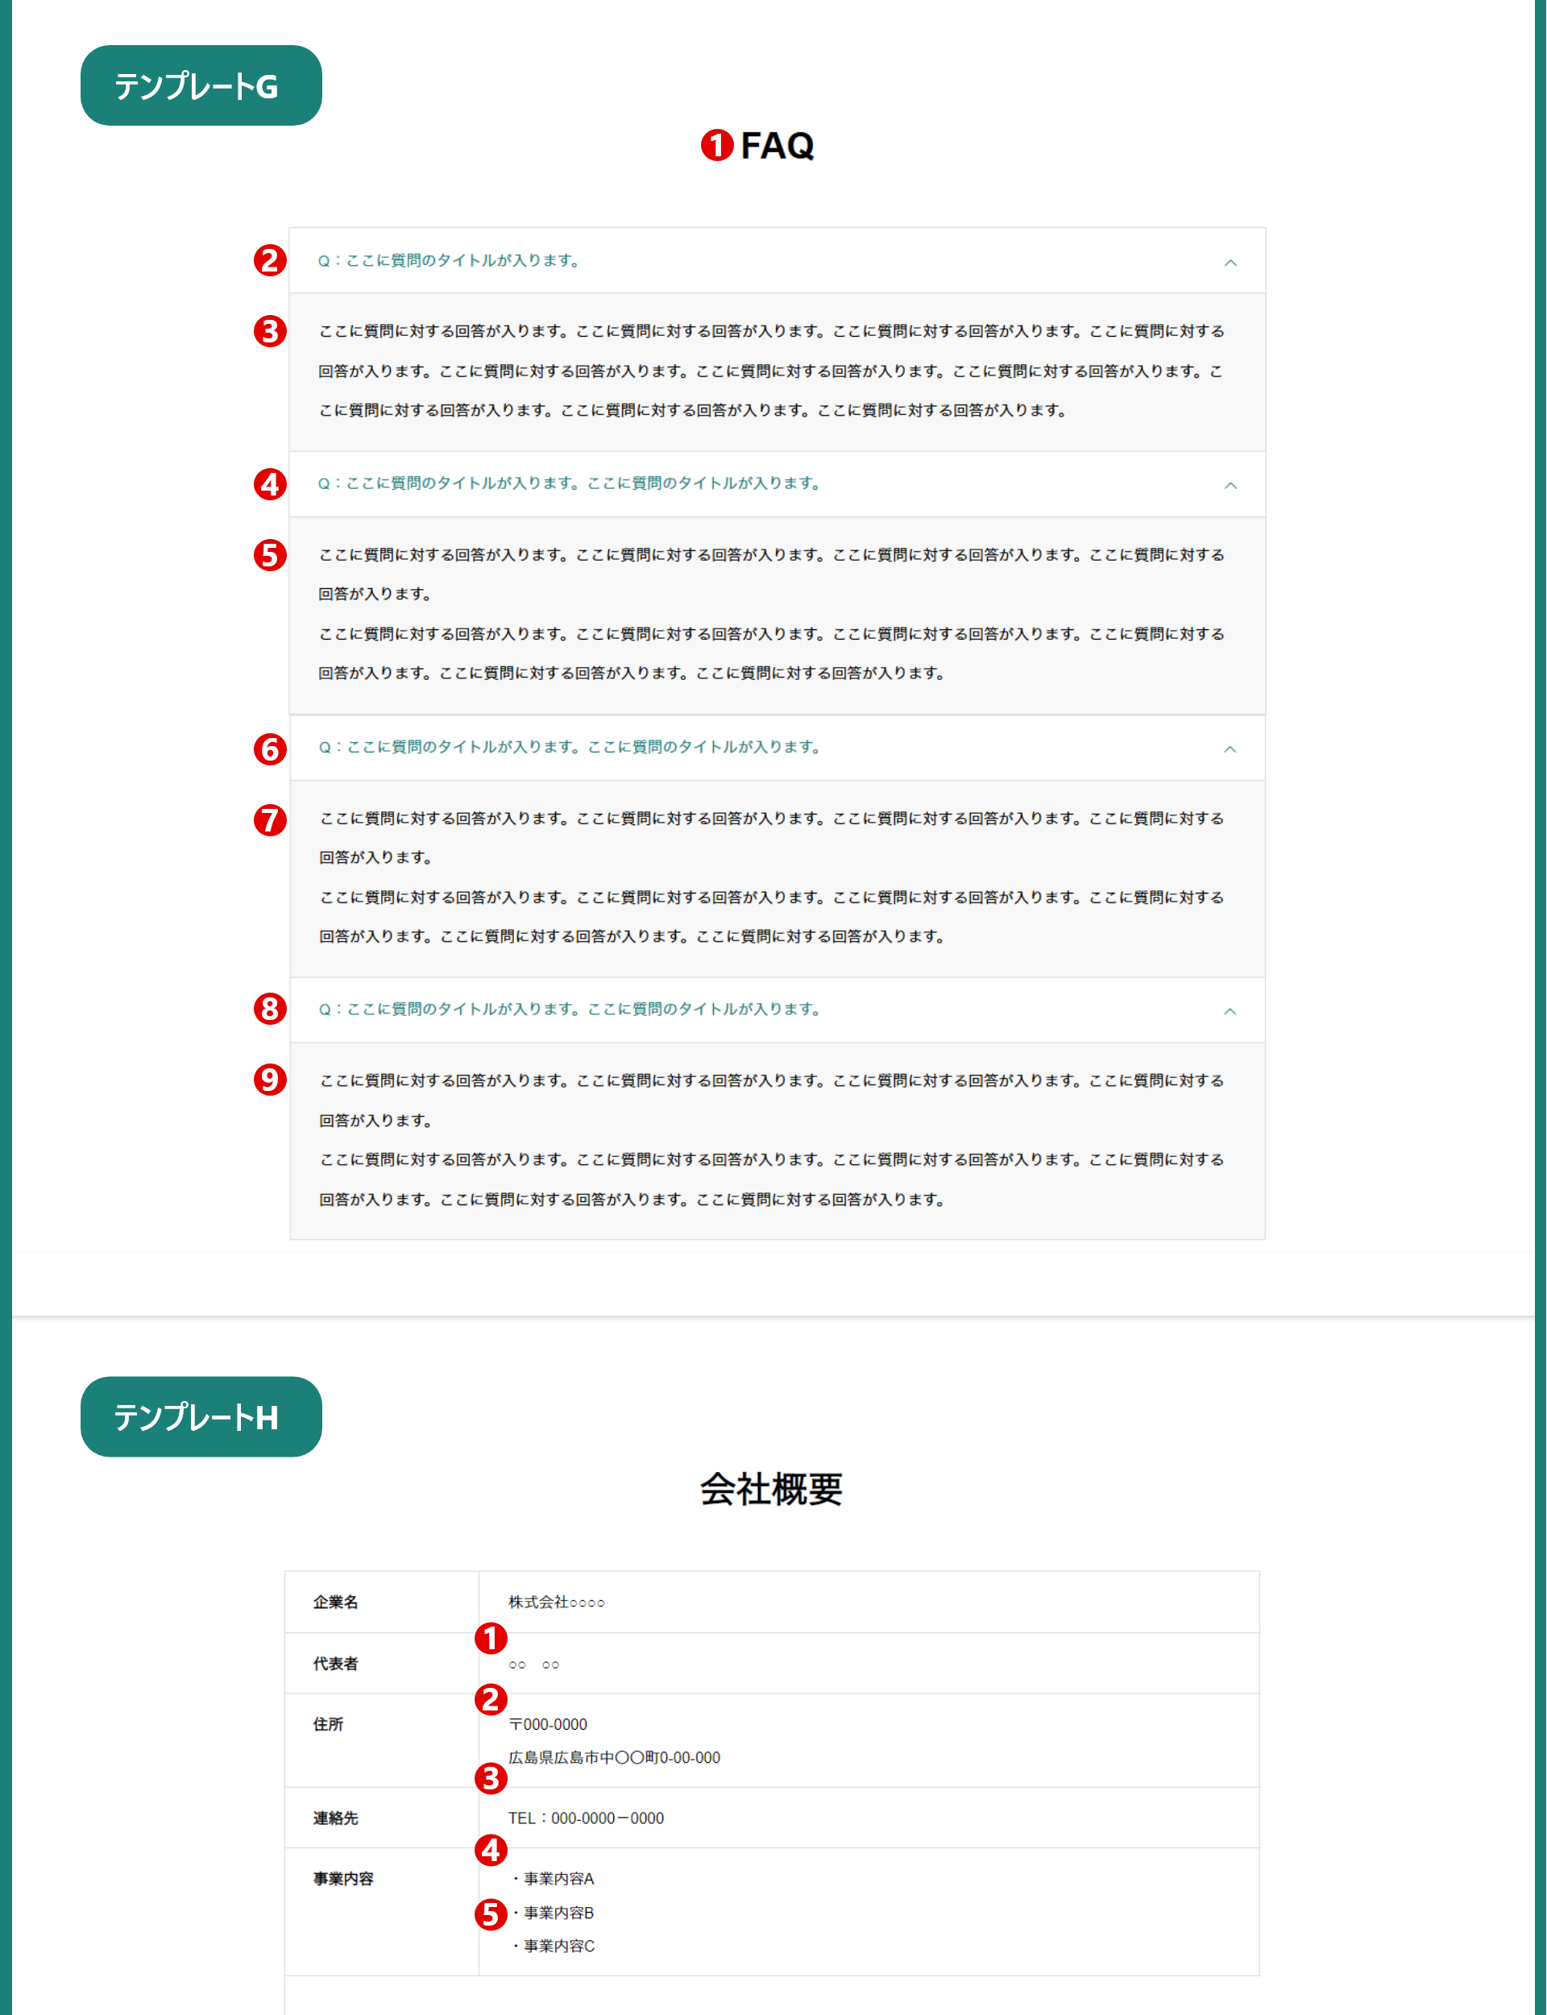Click red marker 3 below the 広島県 address
This screenshot has height=2015, width=1547.
pos(491,1778)
